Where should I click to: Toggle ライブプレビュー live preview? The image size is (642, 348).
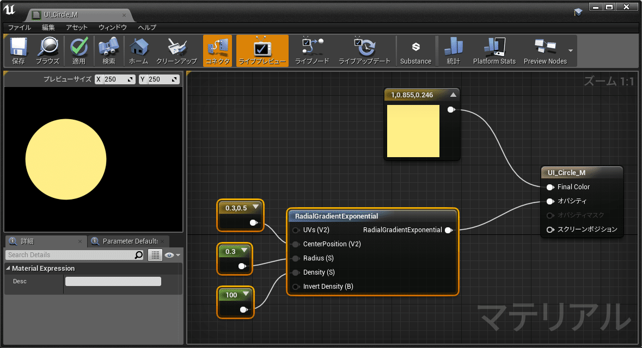[x=262, y=51]
